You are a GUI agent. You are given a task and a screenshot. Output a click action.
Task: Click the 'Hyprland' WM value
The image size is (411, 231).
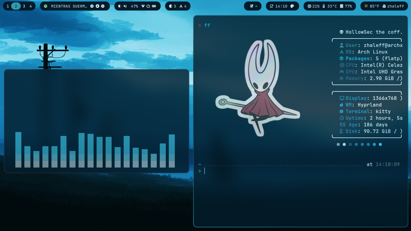coord(369,105)
